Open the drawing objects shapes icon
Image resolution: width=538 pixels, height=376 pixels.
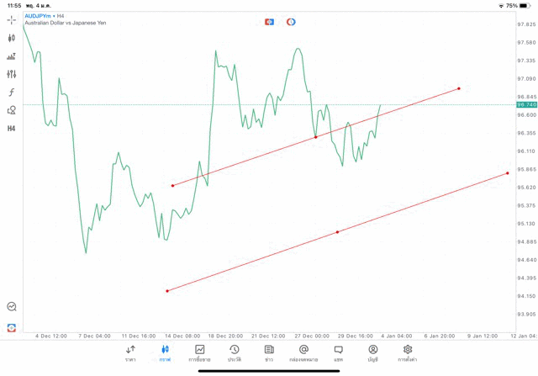click(12, 110)
